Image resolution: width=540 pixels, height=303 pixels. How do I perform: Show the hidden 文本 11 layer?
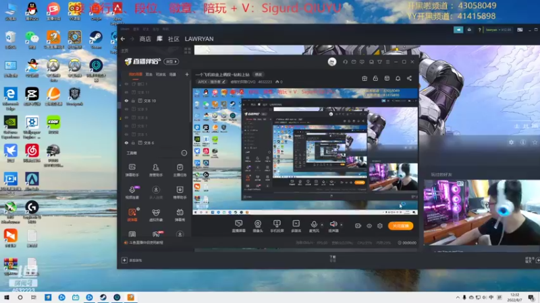click(126, 92)
